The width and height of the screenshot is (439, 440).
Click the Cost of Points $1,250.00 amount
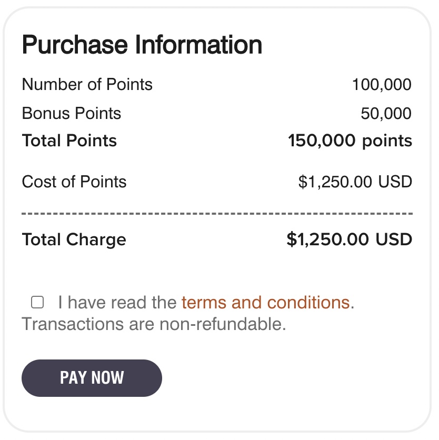click(336, 182)
